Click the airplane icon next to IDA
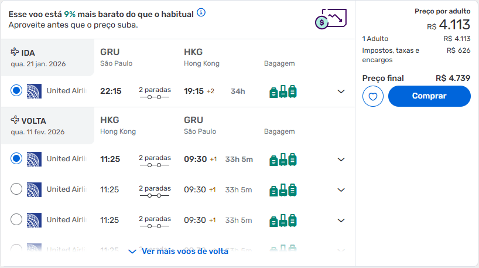Viewport: 479px width, 268px height. (15, 52)
